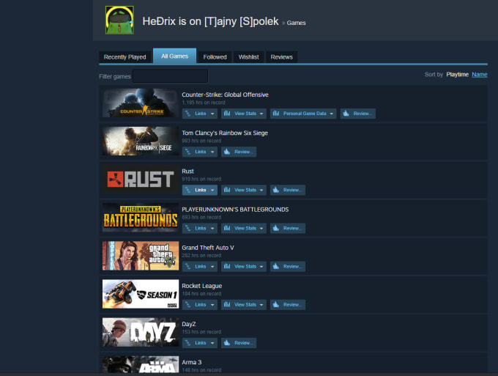
Task: Click the '1,195 hrs on record' text
Action: [x=204, y=103]
